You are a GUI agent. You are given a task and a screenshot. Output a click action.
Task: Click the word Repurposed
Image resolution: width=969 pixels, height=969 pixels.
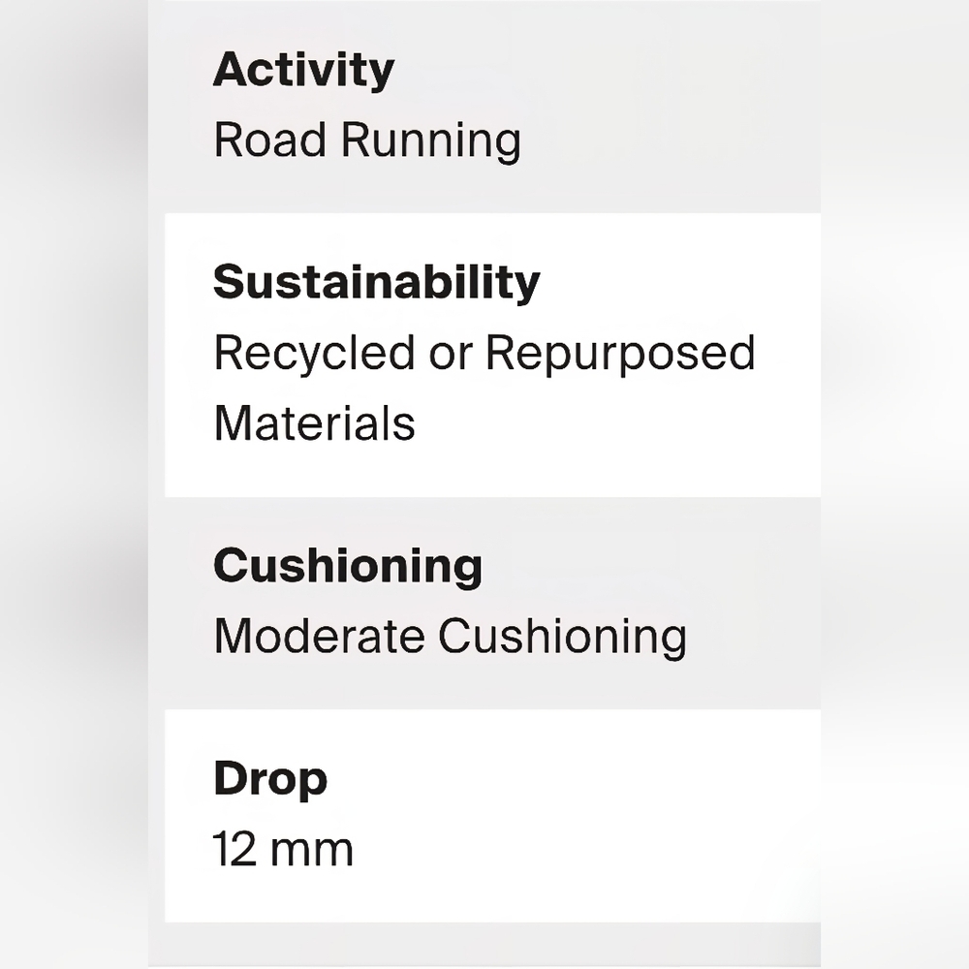click(620, 353)
